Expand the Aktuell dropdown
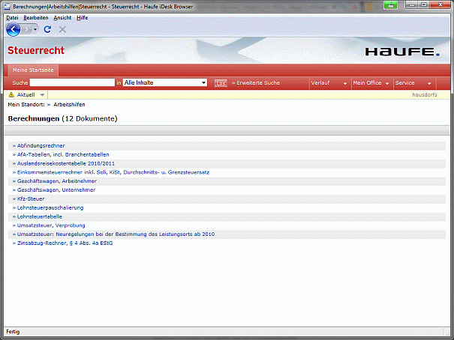 (x=42, y=95)
